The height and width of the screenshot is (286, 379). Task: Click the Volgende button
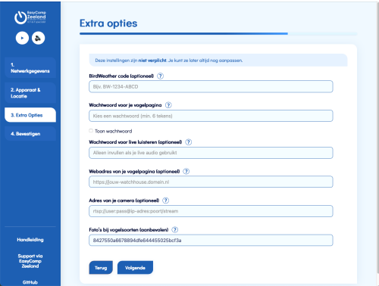click(135, 268)
